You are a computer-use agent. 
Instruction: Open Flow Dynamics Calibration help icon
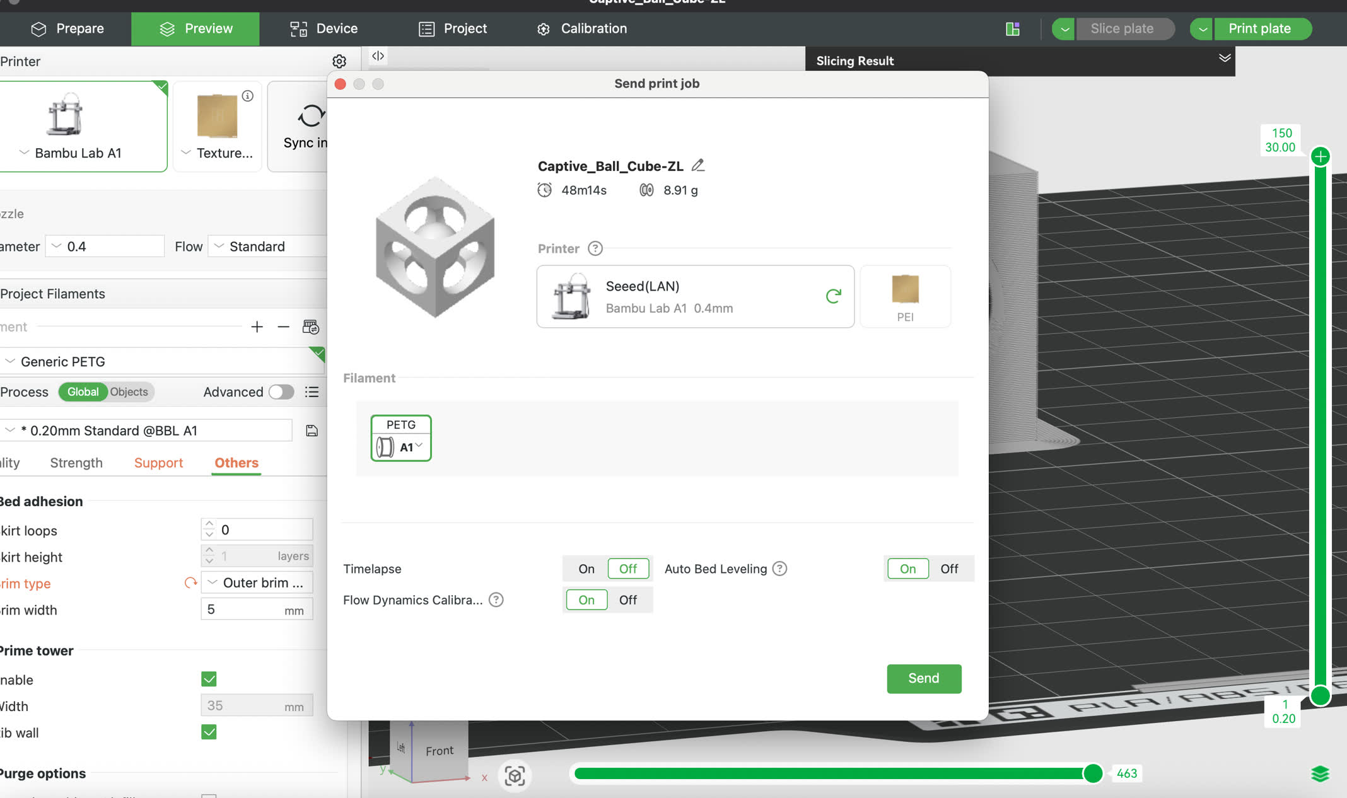click(x=496, y=599)
